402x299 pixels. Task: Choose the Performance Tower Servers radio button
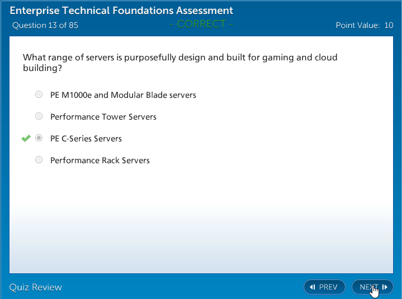(x=39, y=116)
